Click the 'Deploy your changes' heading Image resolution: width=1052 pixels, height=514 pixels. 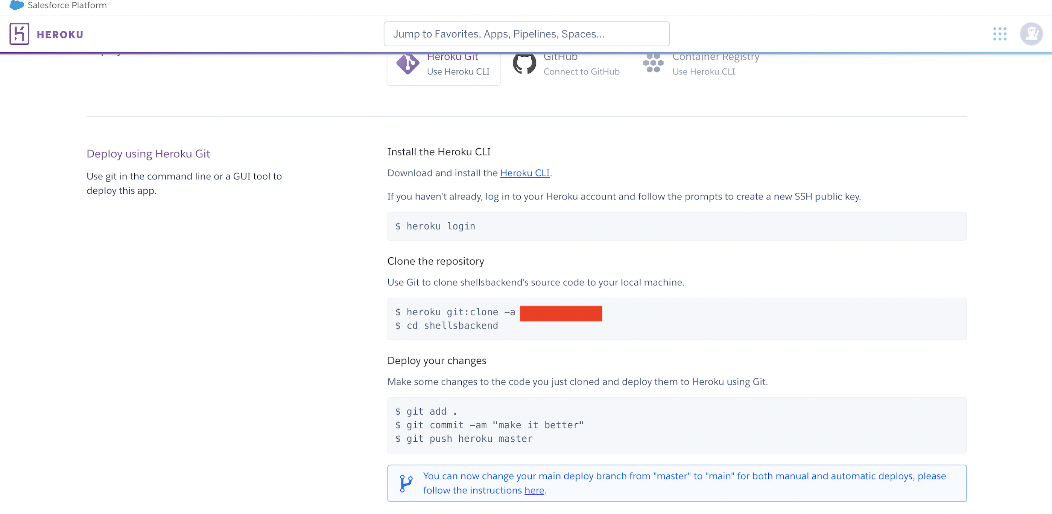click(x=436, y=361)
